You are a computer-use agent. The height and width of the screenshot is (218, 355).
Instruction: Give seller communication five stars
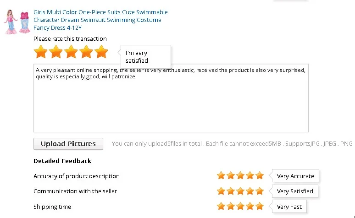coord(260,191)
